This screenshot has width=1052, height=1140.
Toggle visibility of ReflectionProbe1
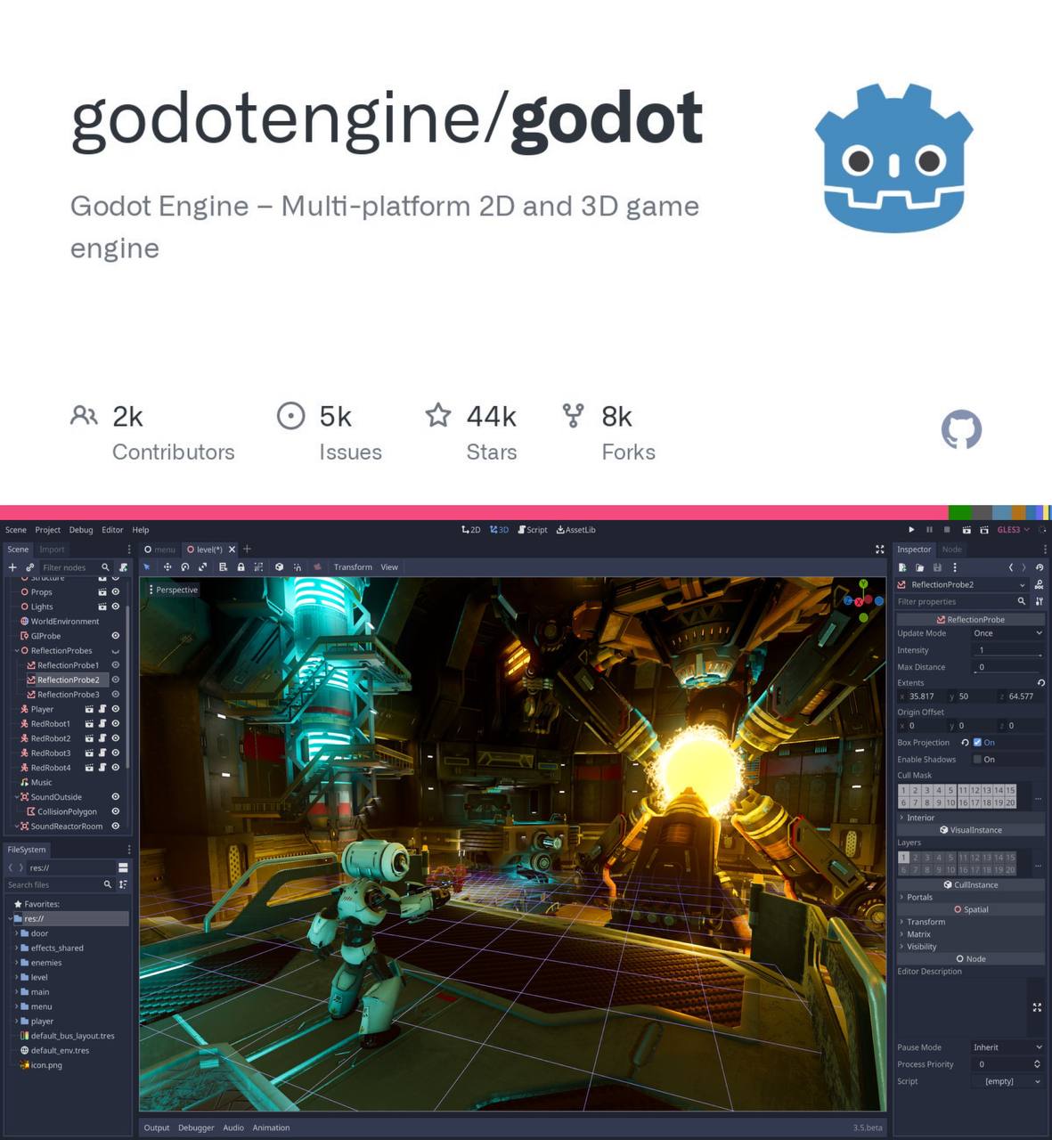(116, 665)
